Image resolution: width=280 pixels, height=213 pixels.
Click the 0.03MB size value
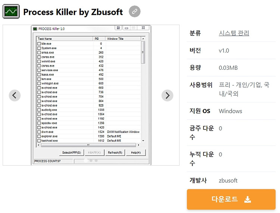228,68
